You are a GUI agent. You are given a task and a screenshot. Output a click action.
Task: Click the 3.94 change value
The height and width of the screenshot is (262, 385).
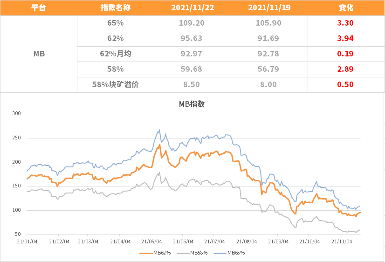[x=346, y=38]
